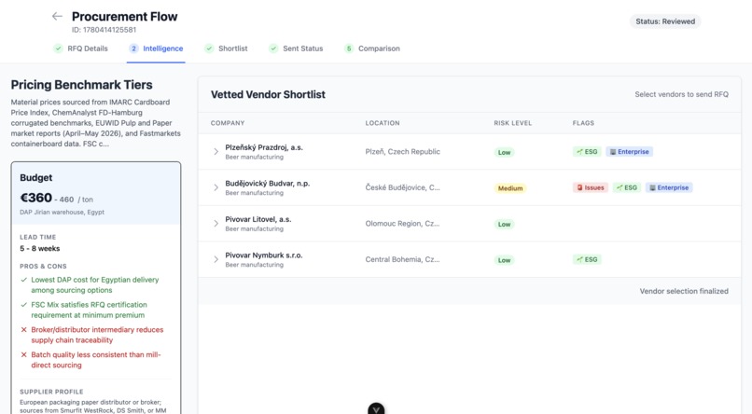
Task: Click the Plzeňský Prazdroj, a.s. company name
Action: pos(264,147)
